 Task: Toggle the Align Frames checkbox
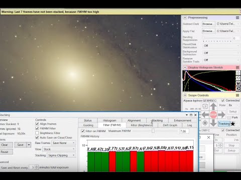(37, 124)
